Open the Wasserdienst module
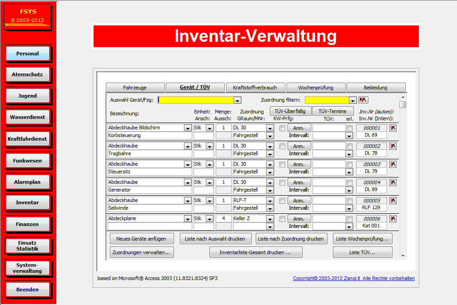457x305 pixels. (27, 117)
